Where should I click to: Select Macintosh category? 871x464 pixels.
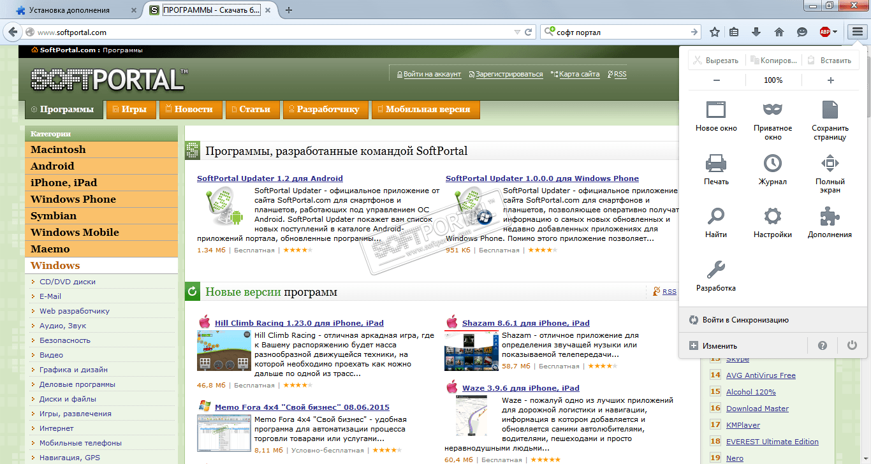coord(101,150)
